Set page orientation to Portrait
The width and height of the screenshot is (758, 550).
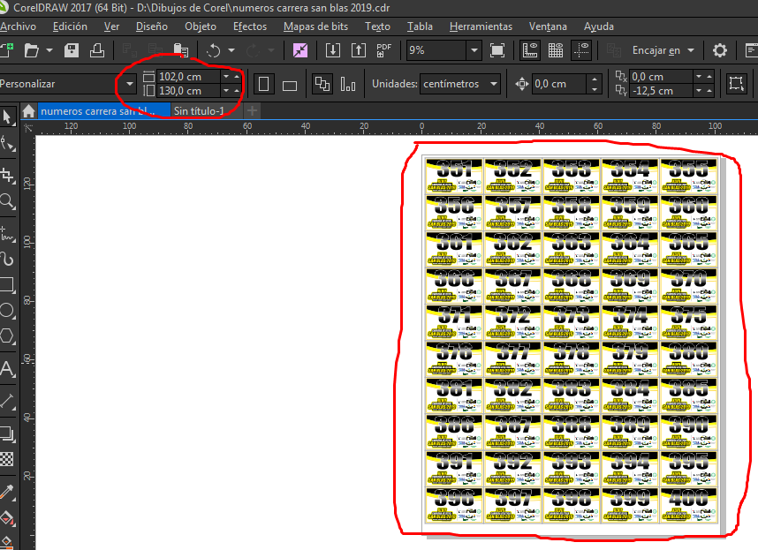(x=263, y=84)
